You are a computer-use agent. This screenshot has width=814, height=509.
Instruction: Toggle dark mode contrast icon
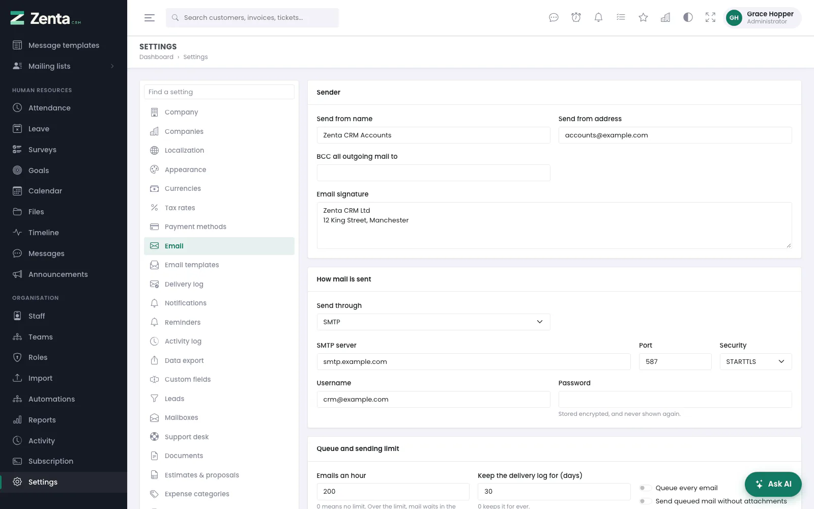(688, 18)
